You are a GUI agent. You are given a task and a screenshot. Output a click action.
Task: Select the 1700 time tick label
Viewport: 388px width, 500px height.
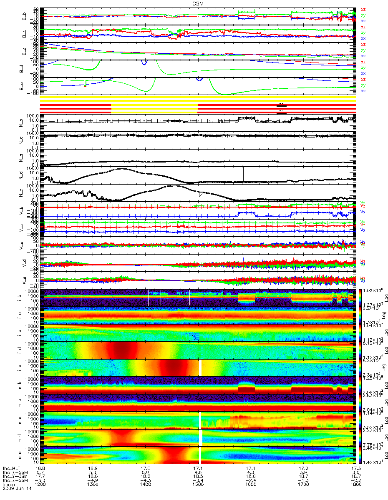[x=303, y=485]
